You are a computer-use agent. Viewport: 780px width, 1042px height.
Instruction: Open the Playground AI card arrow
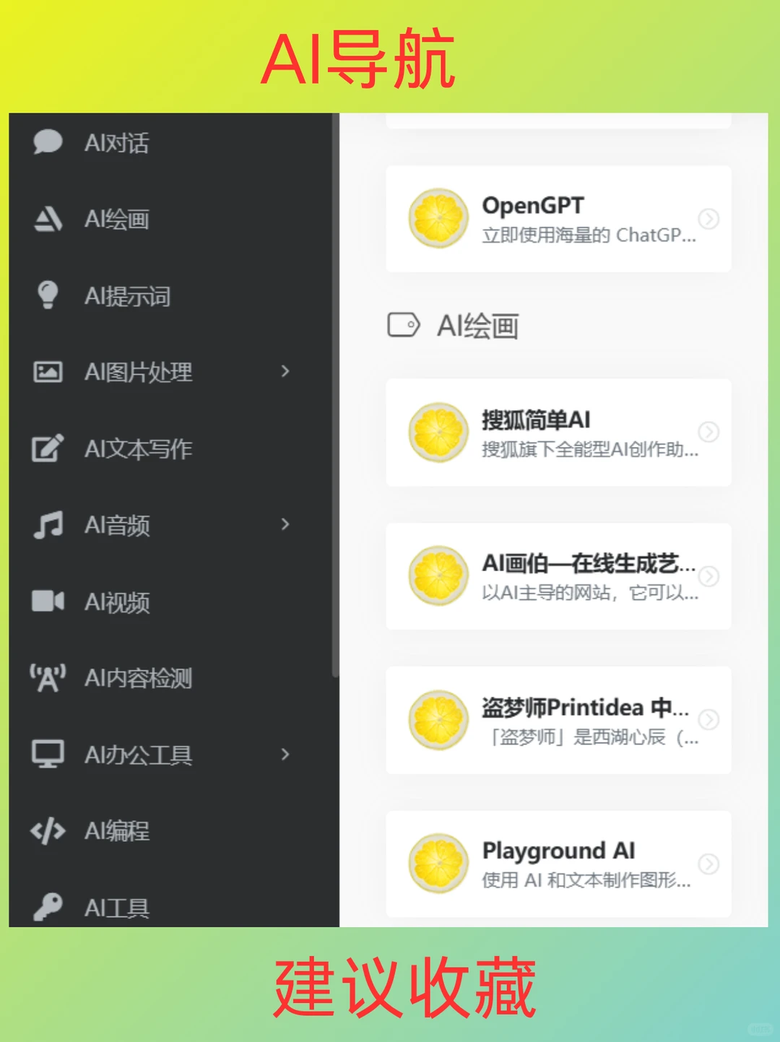click(x=708, y=864)
